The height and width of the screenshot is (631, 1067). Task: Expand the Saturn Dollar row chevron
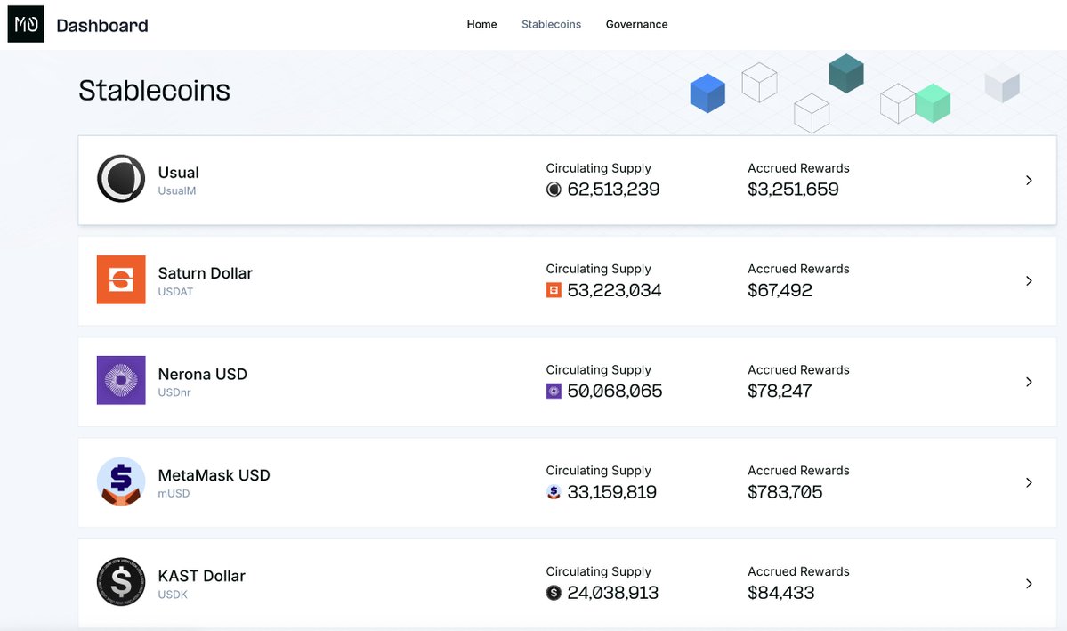(x=1029, y=281)
